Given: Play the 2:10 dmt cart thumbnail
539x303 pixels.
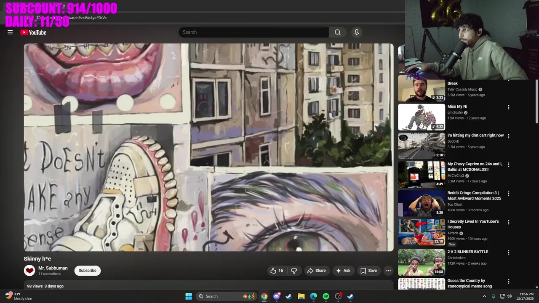Looking at the screenshot, I should point(422,146).
